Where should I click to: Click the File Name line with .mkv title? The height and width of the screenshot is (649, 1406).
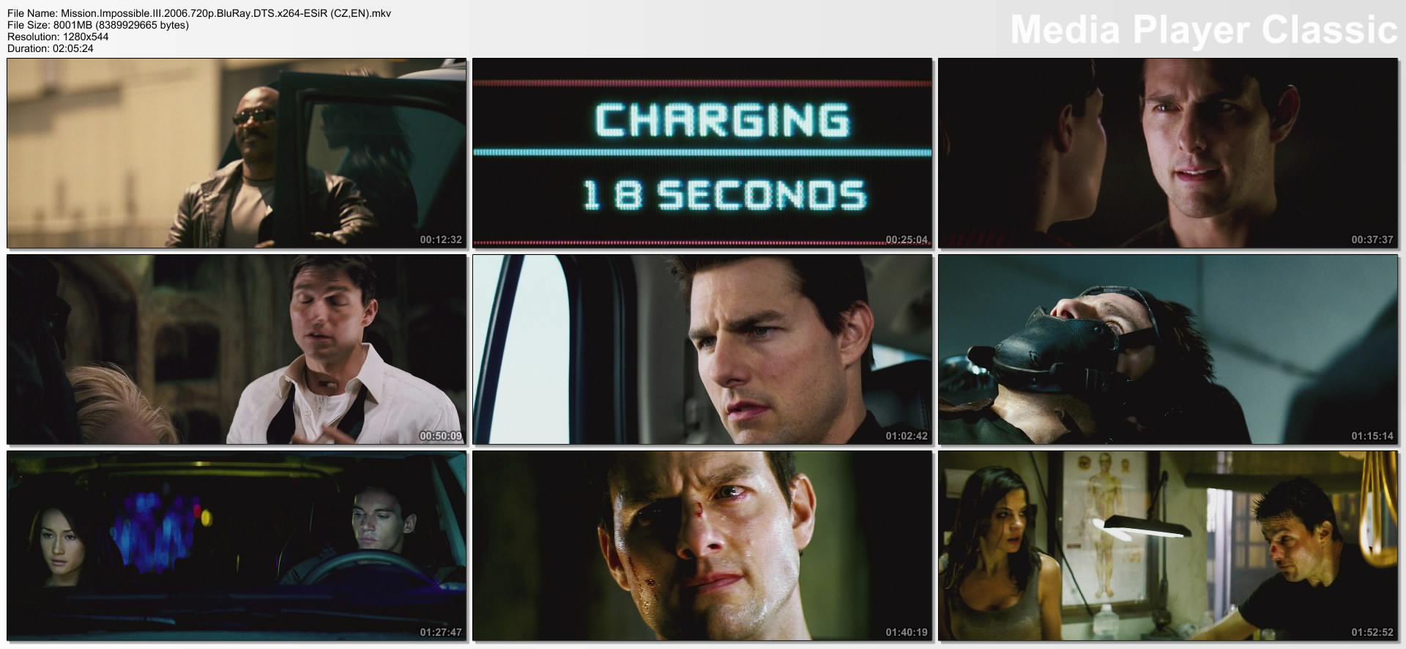click(x=199, y=14)
